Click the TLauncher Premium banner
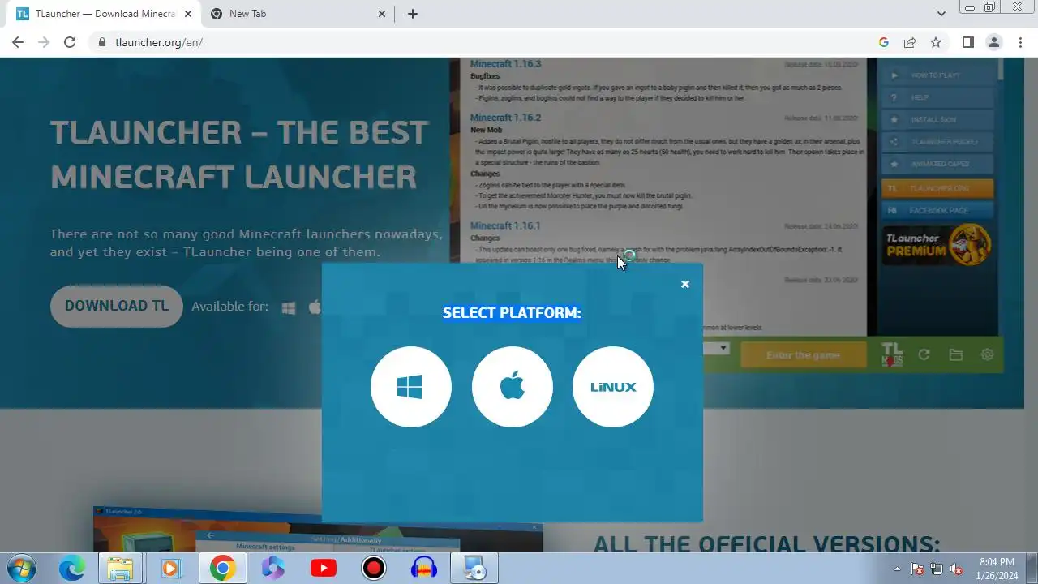Image resolution: width=1038 pixels, height=584 pixels. 937,245
